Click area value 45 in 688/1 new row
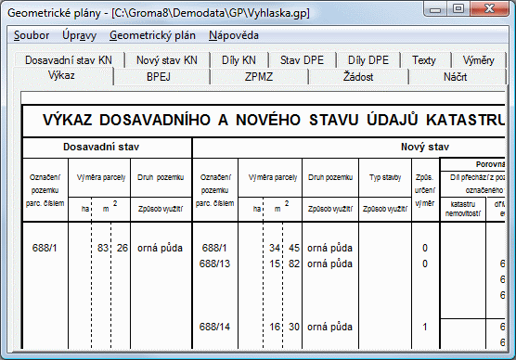 pos(294,248)
